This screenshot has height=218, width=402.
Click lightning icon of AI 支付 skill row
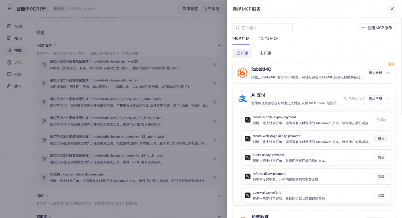[44, 178]
